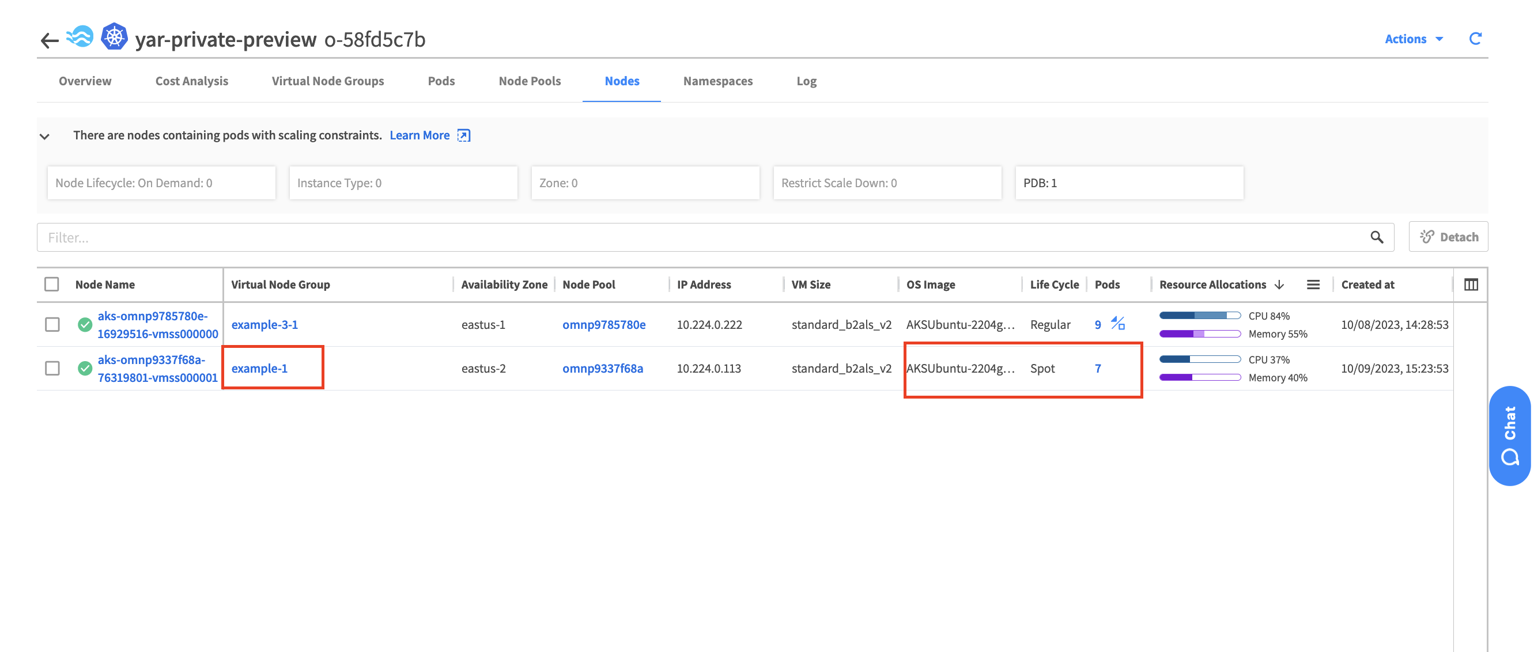This screenshot has height=652, width=1534.
Task: Click scaling constraint icon next to 9 pods
Action: point(1118,323)
